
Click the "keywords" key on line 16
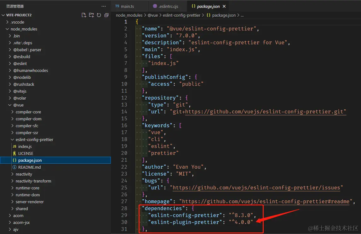[x=157, y=125]
